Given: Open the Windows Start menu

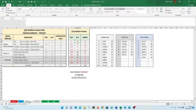Looking at the screenshot, I should (62, 108).
